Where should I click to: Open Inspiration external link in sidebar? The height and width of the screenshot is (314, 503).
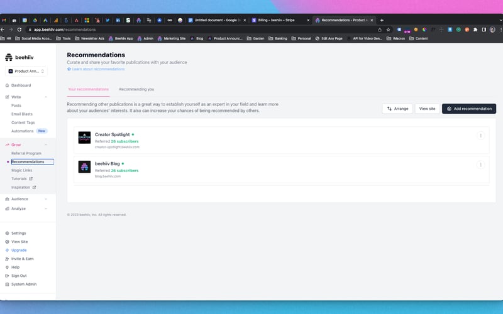[x=23, y=187]
